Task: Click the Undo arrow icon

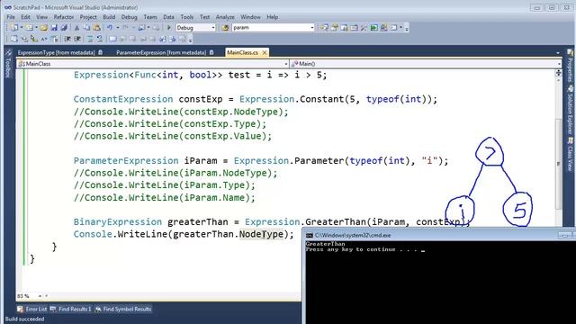Action: coord(110,28)
